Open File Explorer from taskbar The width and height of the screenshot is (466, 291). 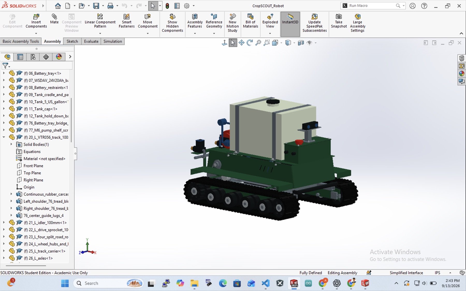(194, 283)
